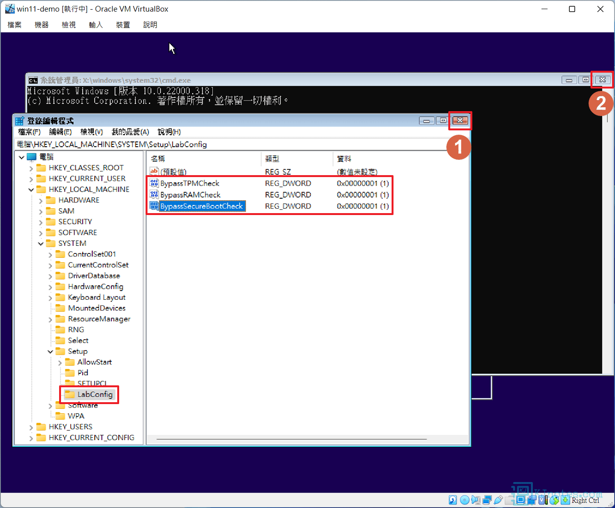Select the Pid key under Setup
Image resolution: width=615 pixels, height=508 pixels.
83,373
